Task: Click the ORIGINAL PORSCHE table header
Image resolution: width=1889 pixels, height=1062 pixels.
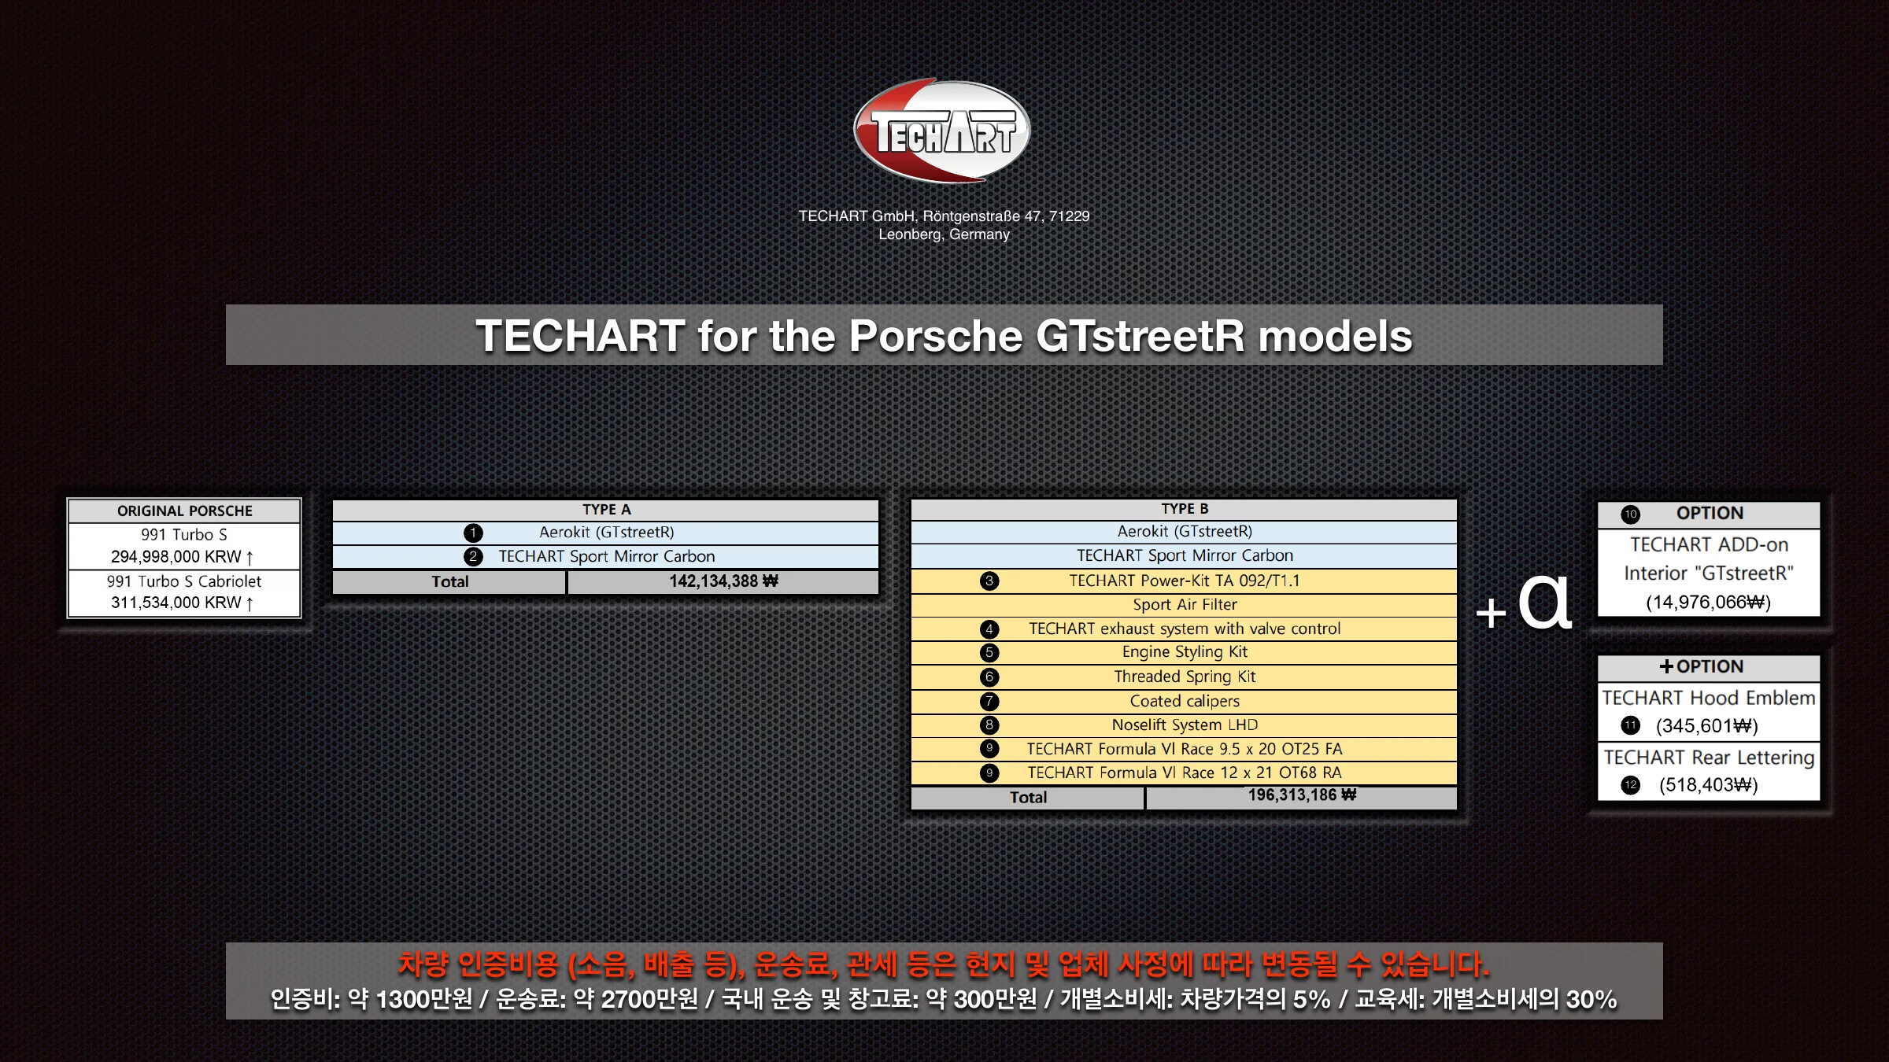Action: tap(185, 511)
